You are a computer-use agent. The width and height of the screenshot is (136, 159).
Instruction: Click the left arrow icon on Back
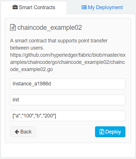pyautogui.click(x=17, y=132)
